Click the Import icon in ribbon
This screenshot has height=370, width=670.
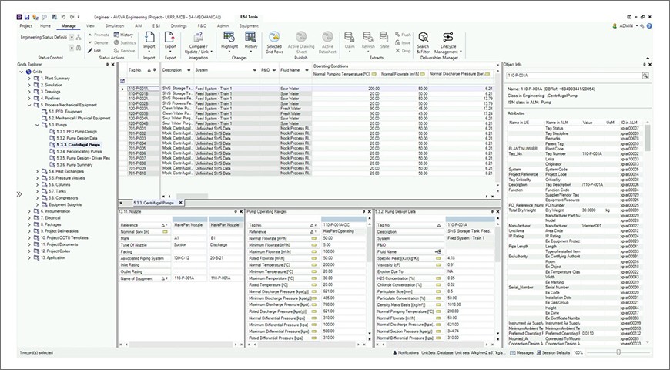(x=149, y=39)
